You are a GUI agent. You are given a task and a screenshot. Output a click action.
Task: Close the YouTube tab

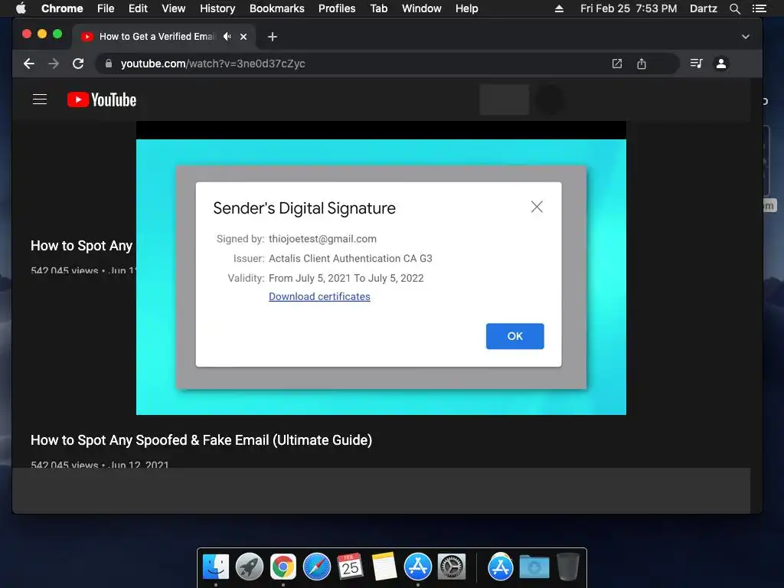coord(243,37)
